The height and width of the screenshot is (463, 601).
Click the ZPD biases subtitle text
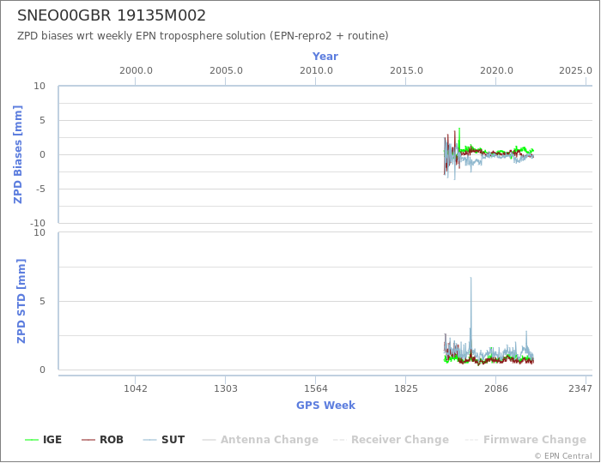[x=203, y=36]
